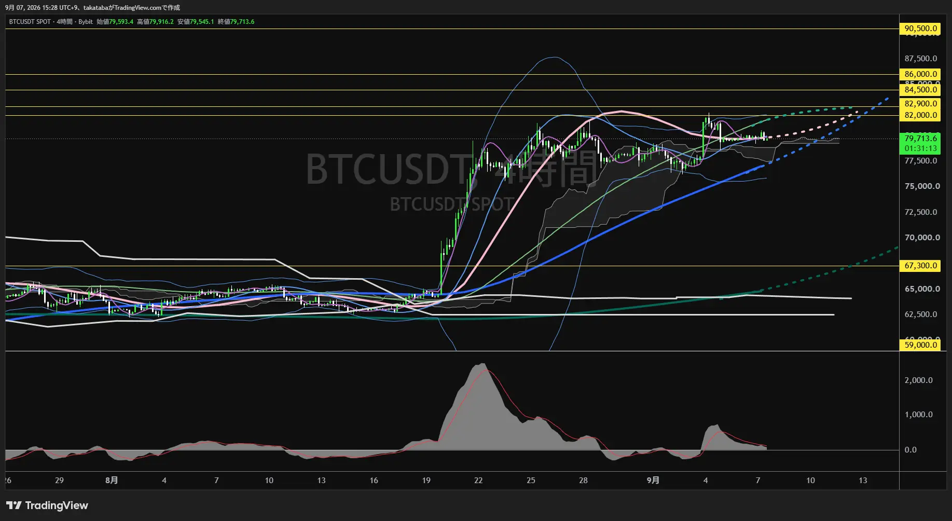This screenshot has width=952, height=521.
Task: Click the 8月 label on time axis
Action: pyautogui.click(x=112, y=481)
